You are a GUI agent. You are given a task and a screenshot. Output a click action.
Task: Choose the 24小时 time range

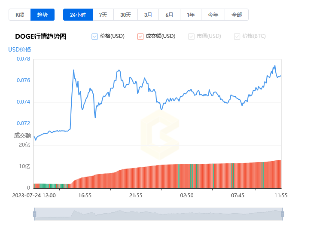(x=78, y=15)
